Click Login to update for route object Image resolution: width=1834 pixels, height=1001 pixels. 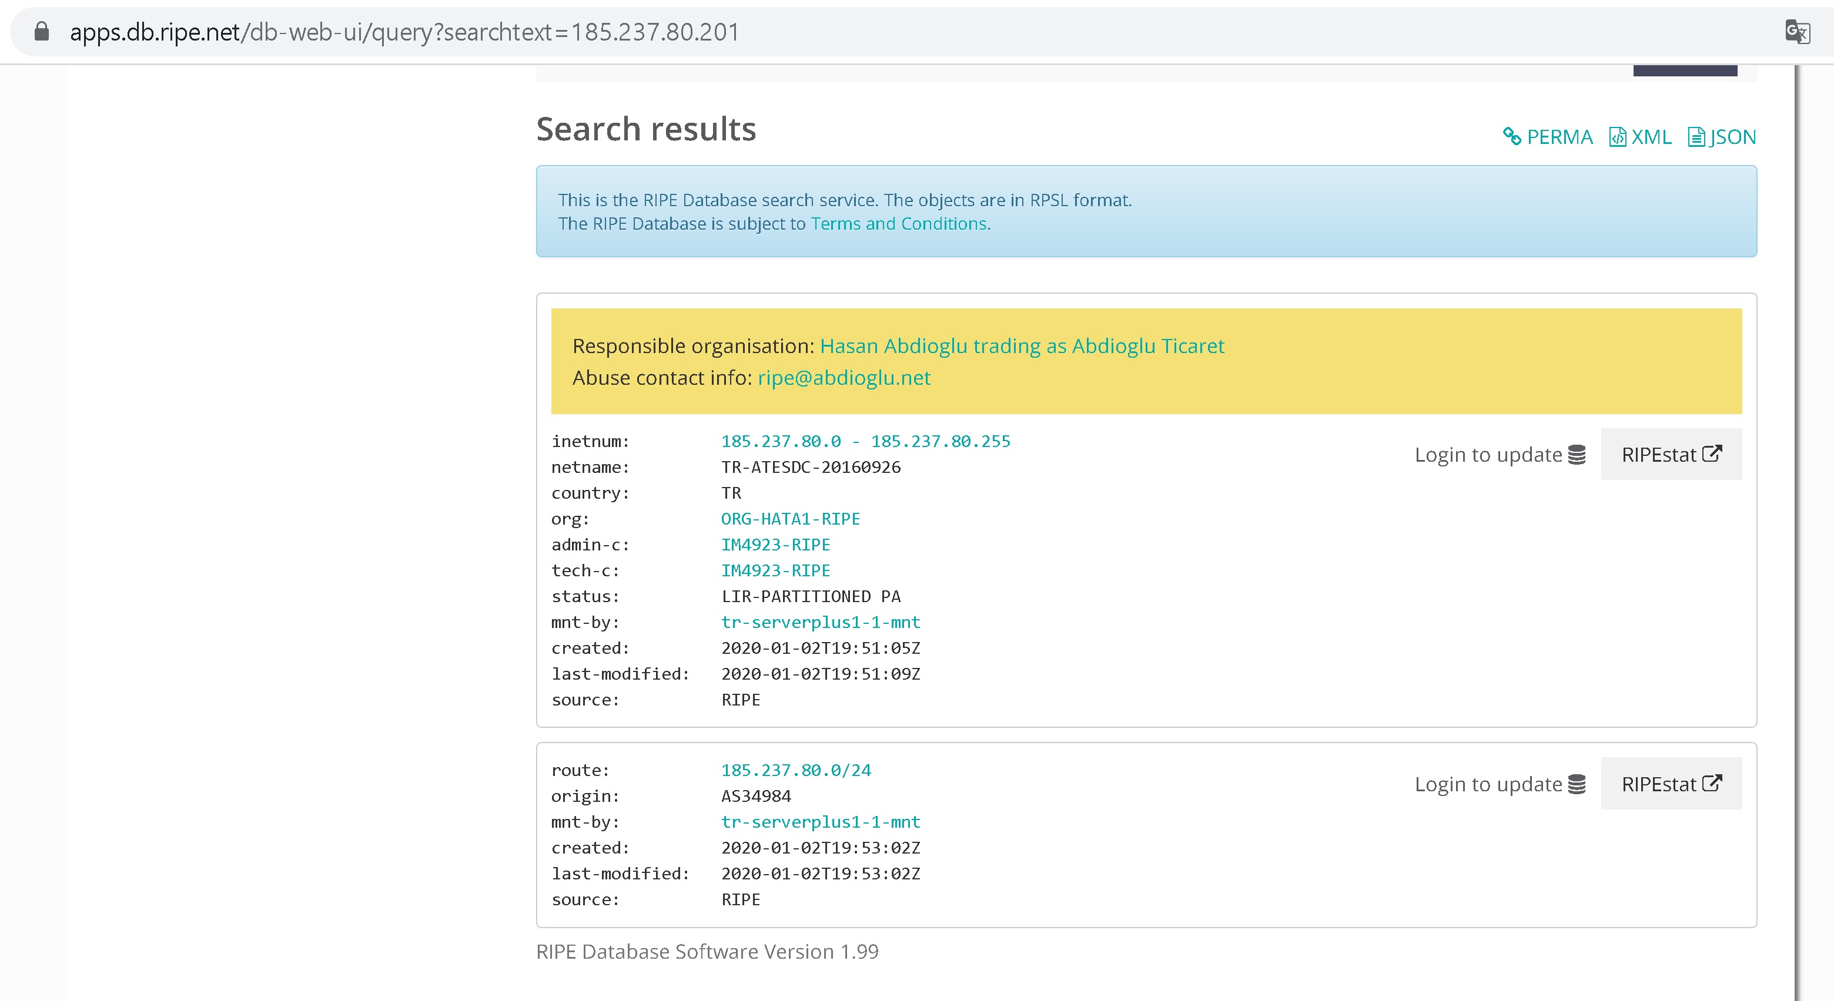tap(1500, 784)
